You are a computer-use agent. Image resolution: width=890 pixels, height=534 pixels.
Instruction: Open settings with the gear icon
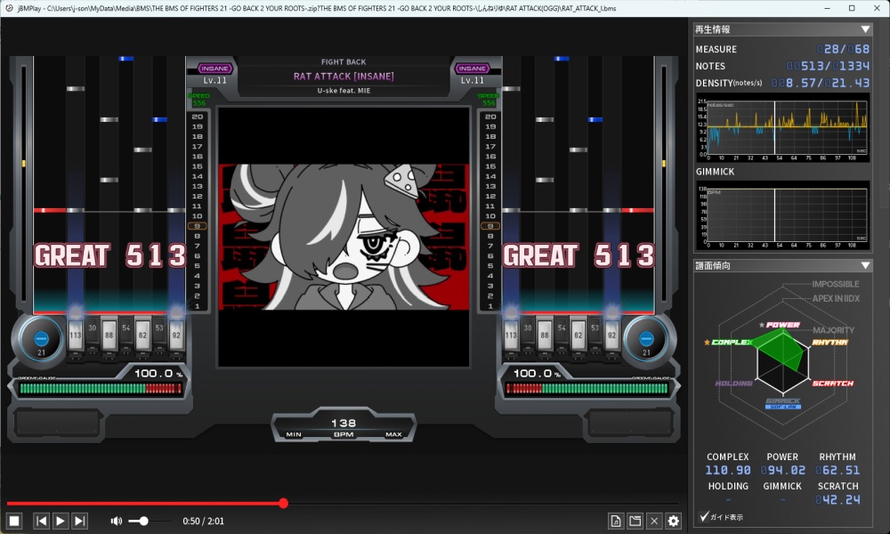pos(673,521)
